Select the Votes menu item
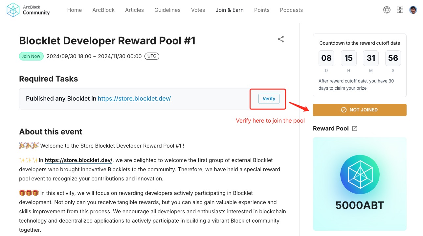The image size is (423, 236). pos(198,10)
